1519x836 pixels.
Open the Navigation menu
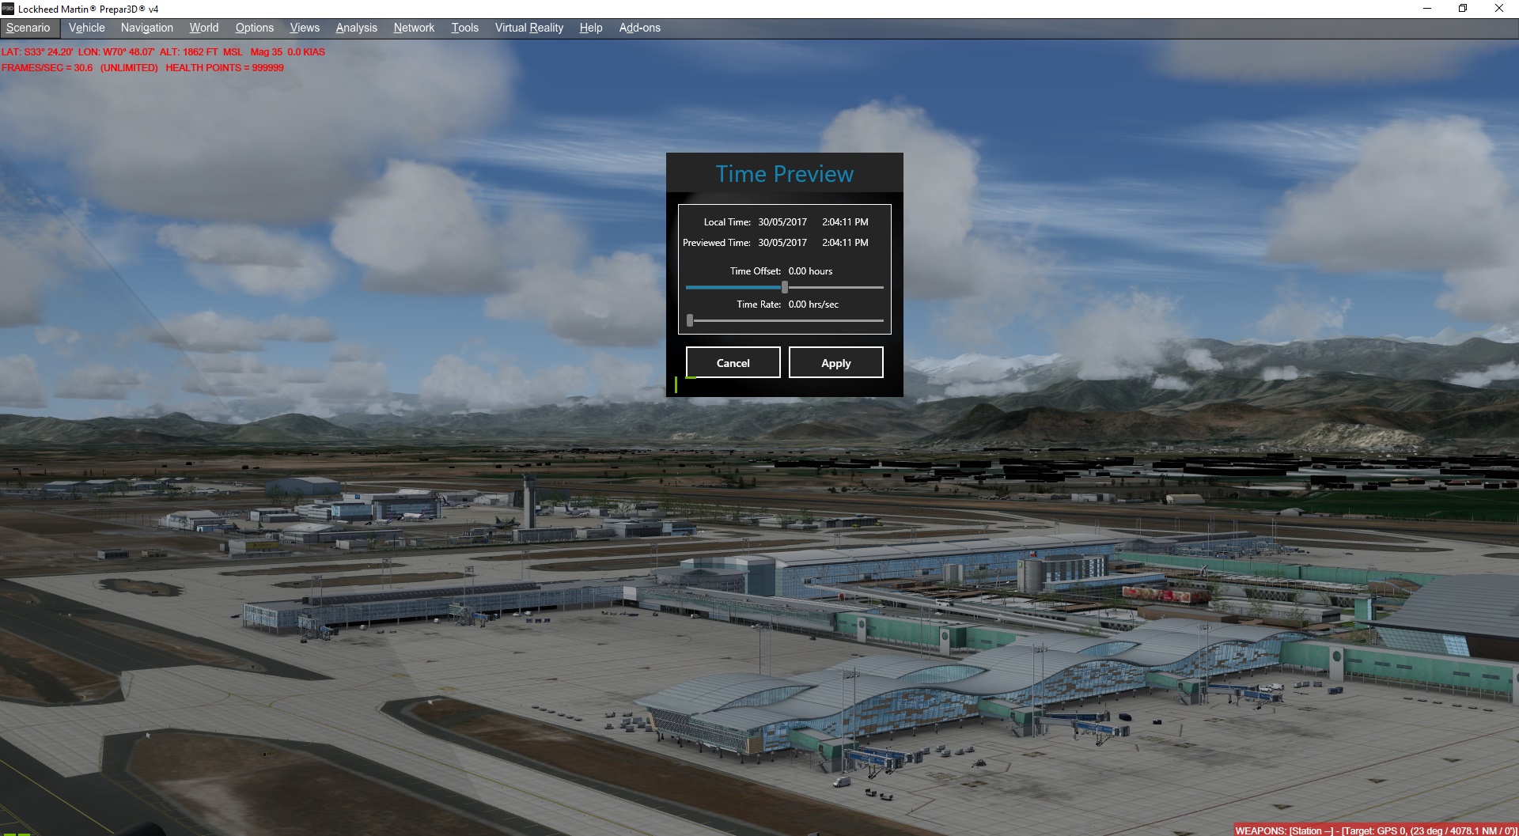click(146, 28)
